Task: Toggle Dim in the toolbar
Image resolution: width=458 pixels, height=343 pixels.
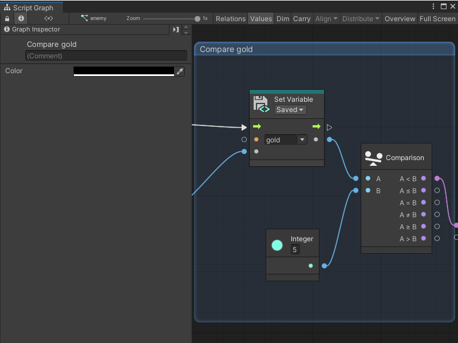Action: (282, 18)
